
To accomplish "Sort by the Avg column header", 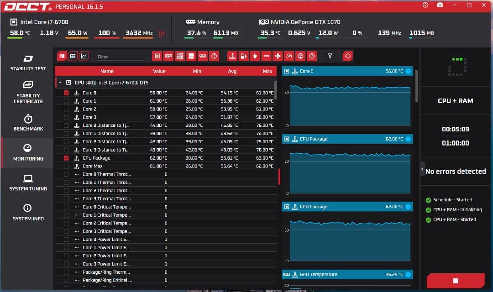I will (232, 71).
